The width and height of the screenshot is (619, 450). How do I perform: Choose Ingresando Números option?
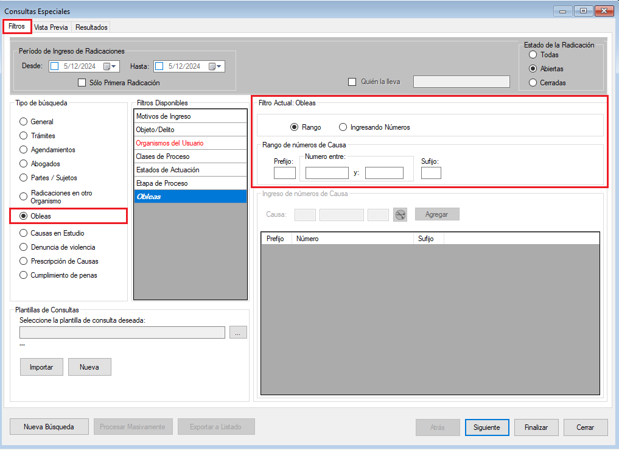[x=343, y=127]
